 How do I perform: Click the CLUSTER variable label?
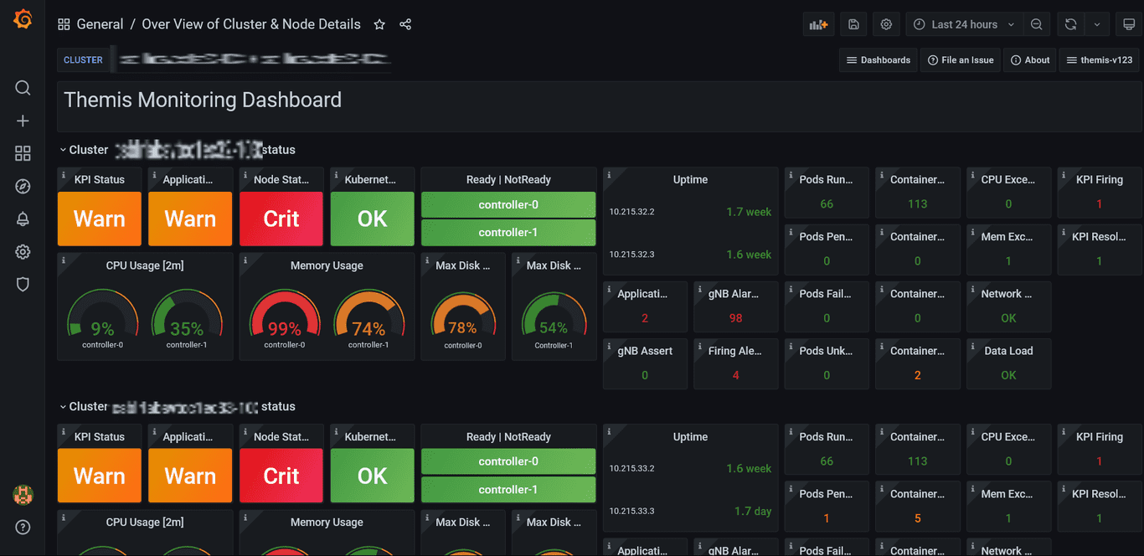(x=83, y=59)
